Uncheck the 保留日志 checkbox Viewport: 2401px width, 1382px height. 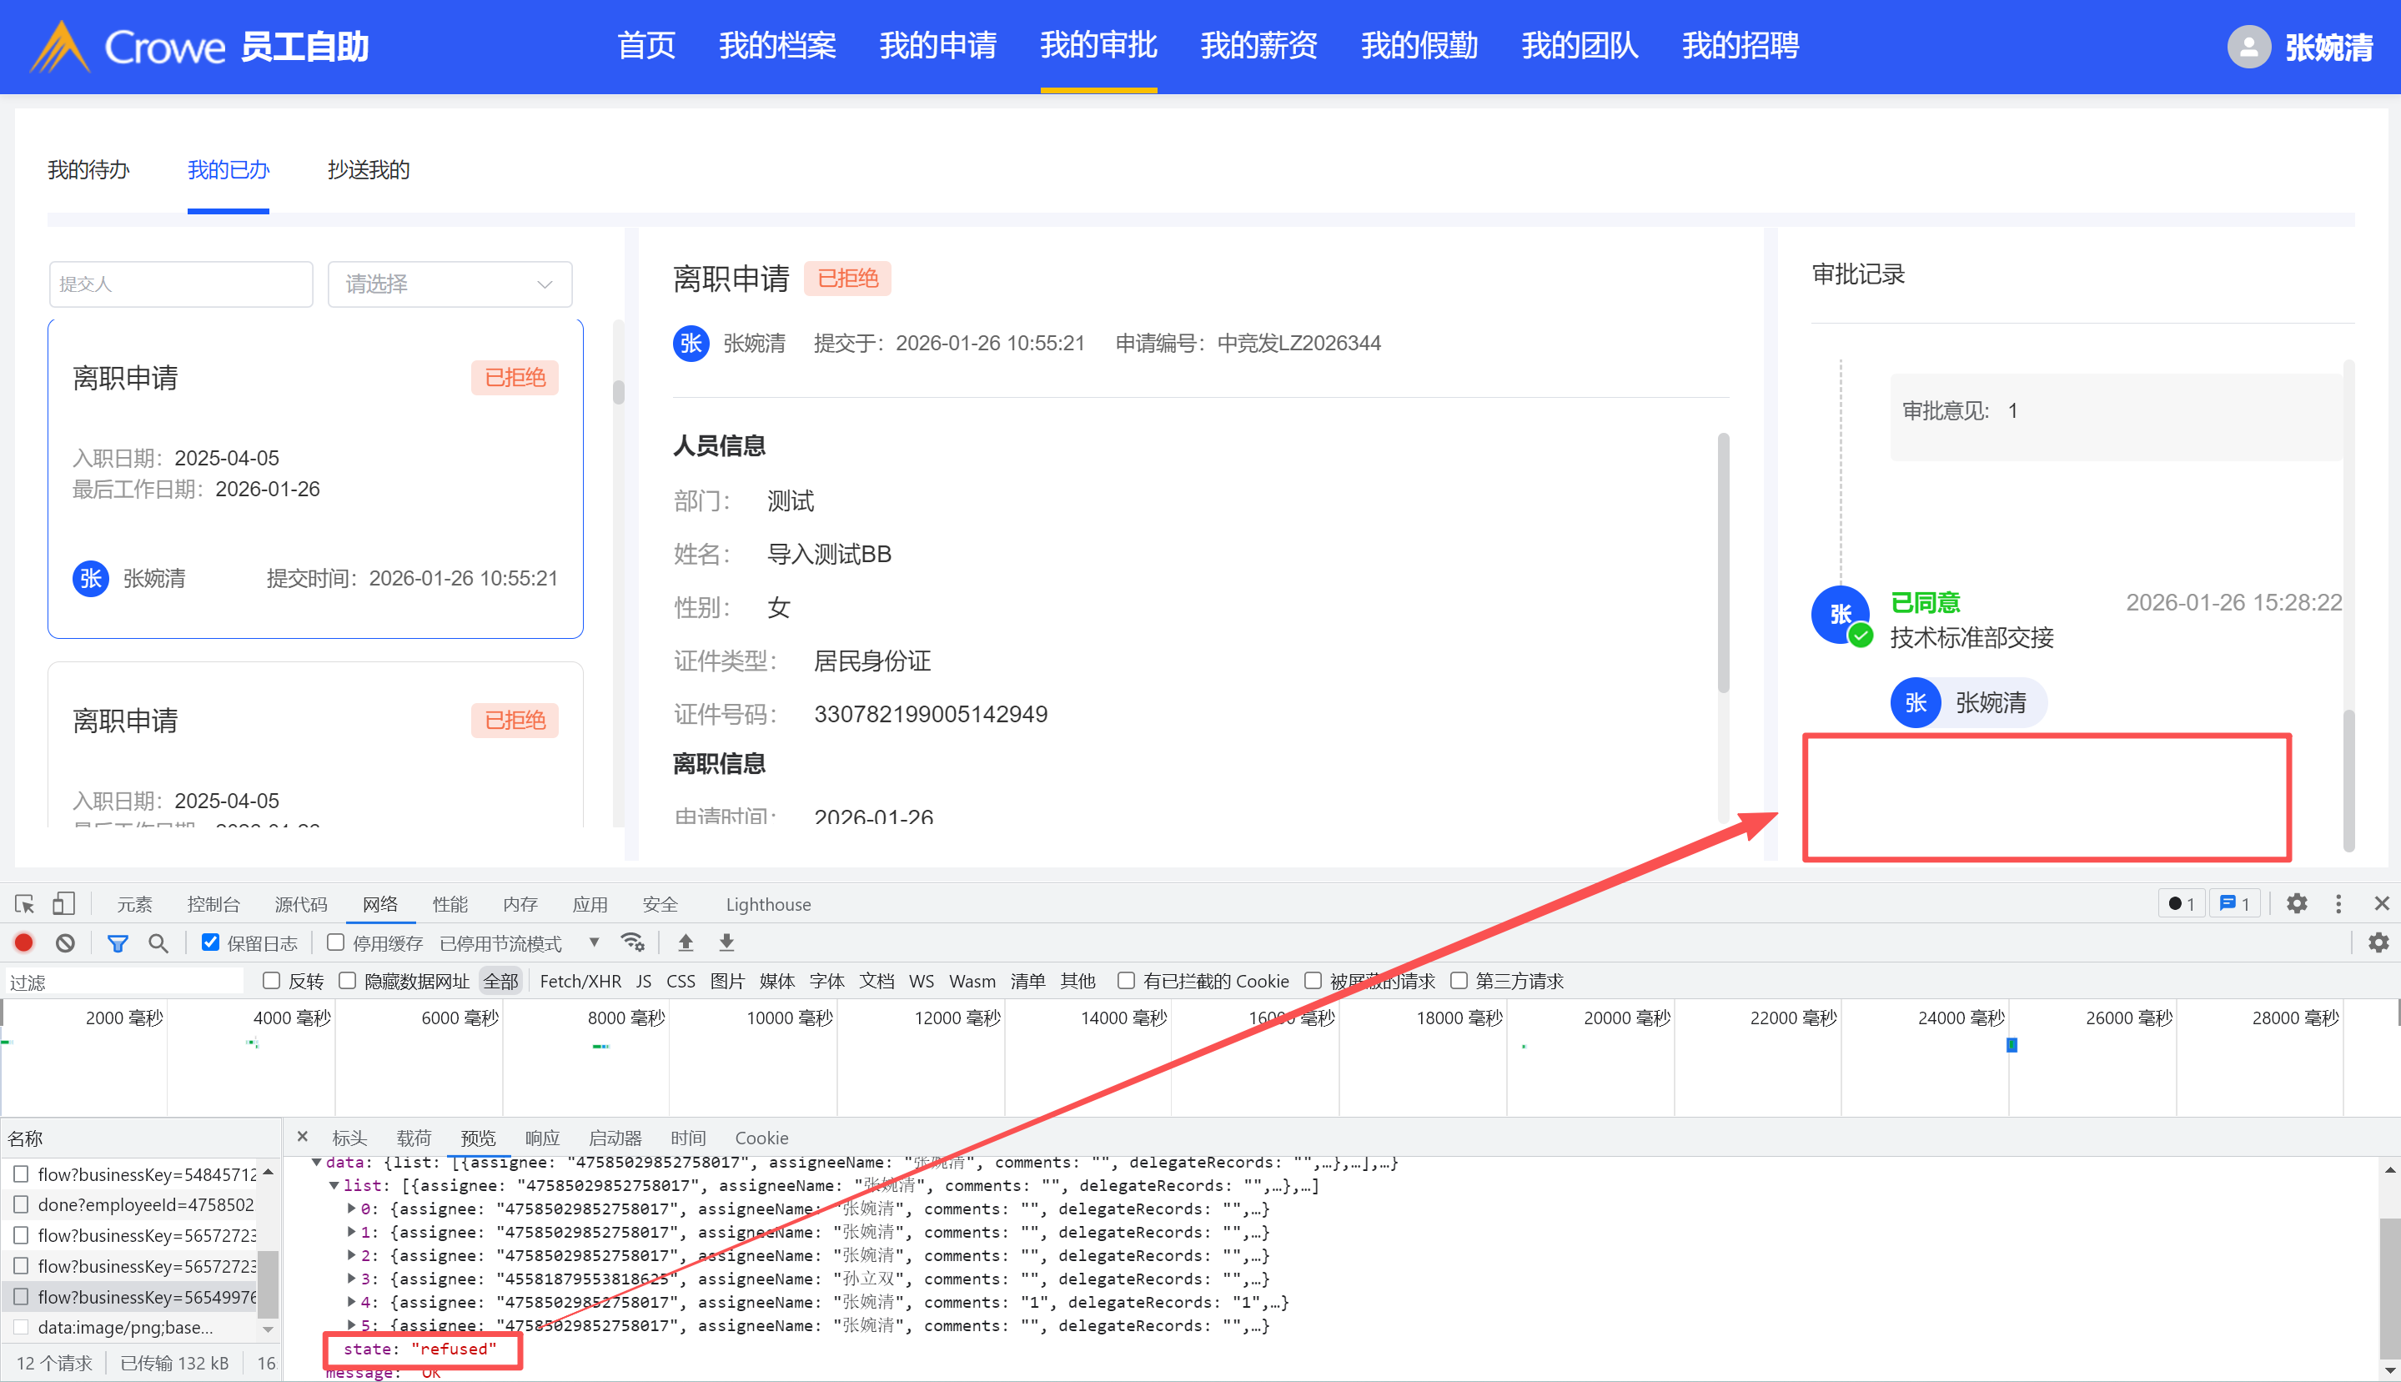click(211, 942)
